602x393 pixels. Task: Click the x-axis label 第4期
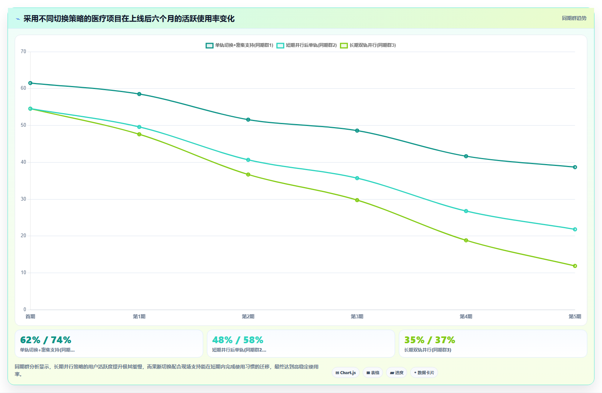point(466,316)
